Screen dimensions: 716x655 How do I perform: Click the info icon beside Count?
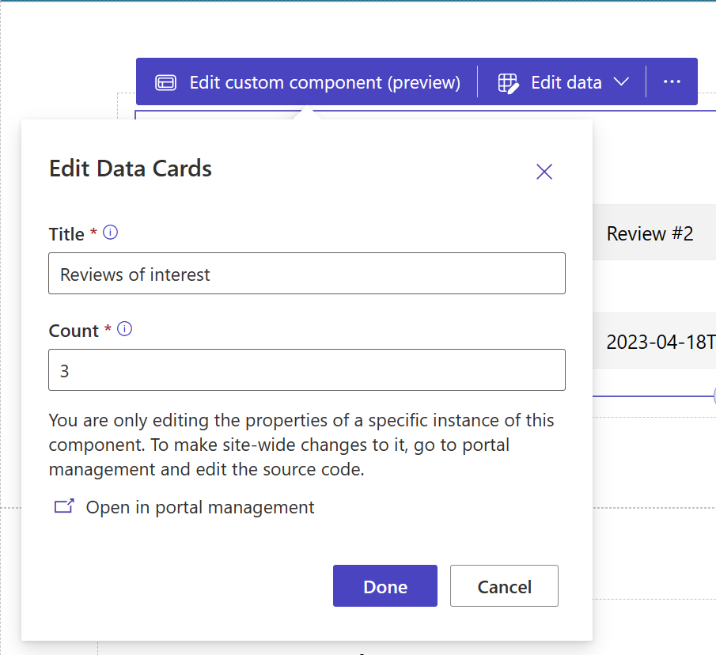(x=124, y=329)
